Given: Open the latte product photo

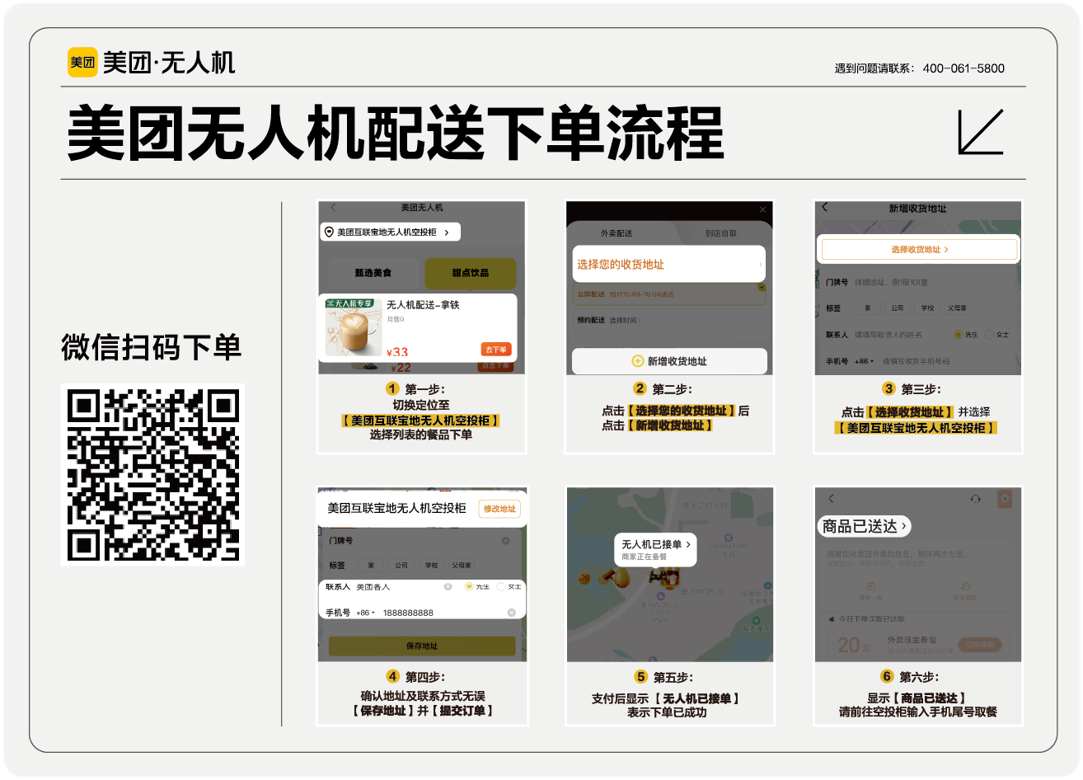Looking at the screenshot, I should [353, 328].
